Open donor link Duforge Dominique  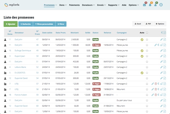tap(23, 50)
